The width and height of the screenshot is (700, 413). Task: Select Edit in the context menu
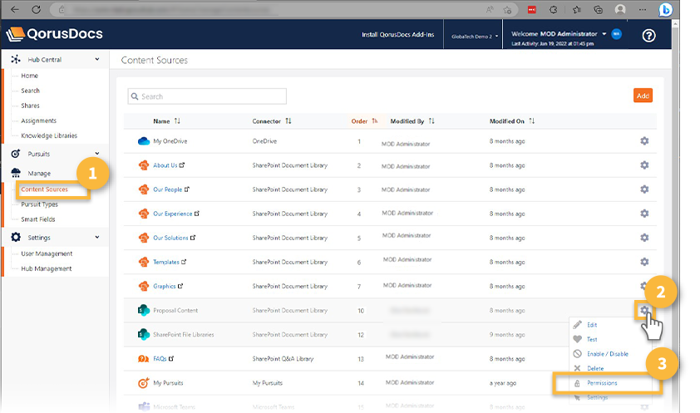pyautogui.click(x=592, y=325)
